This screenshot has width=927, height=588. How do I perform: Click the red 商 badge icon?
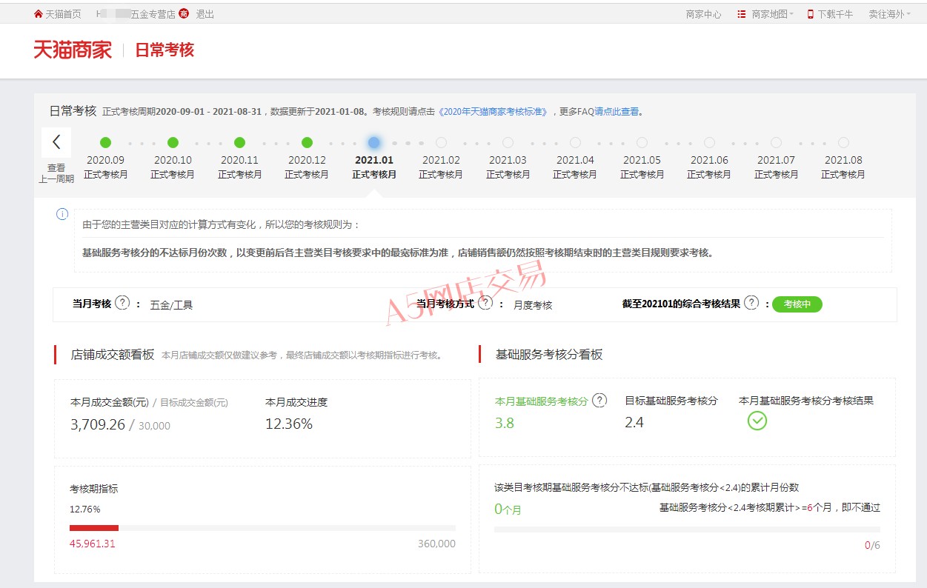pos(184,14)
